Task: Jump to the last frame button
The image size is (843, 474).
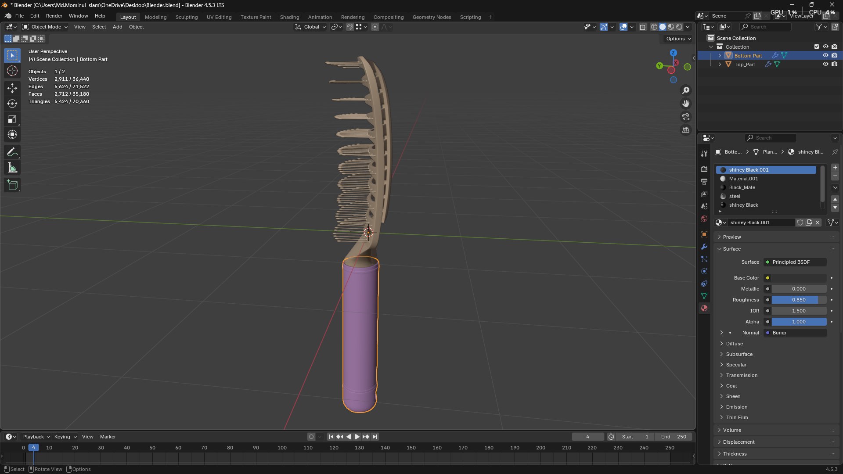Action: (x=375, y=437)
